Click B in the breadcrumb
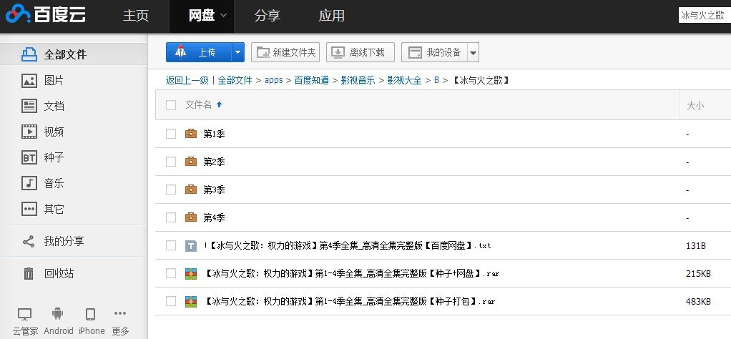This screenshot has height=339, width=731. coord(436,80)
